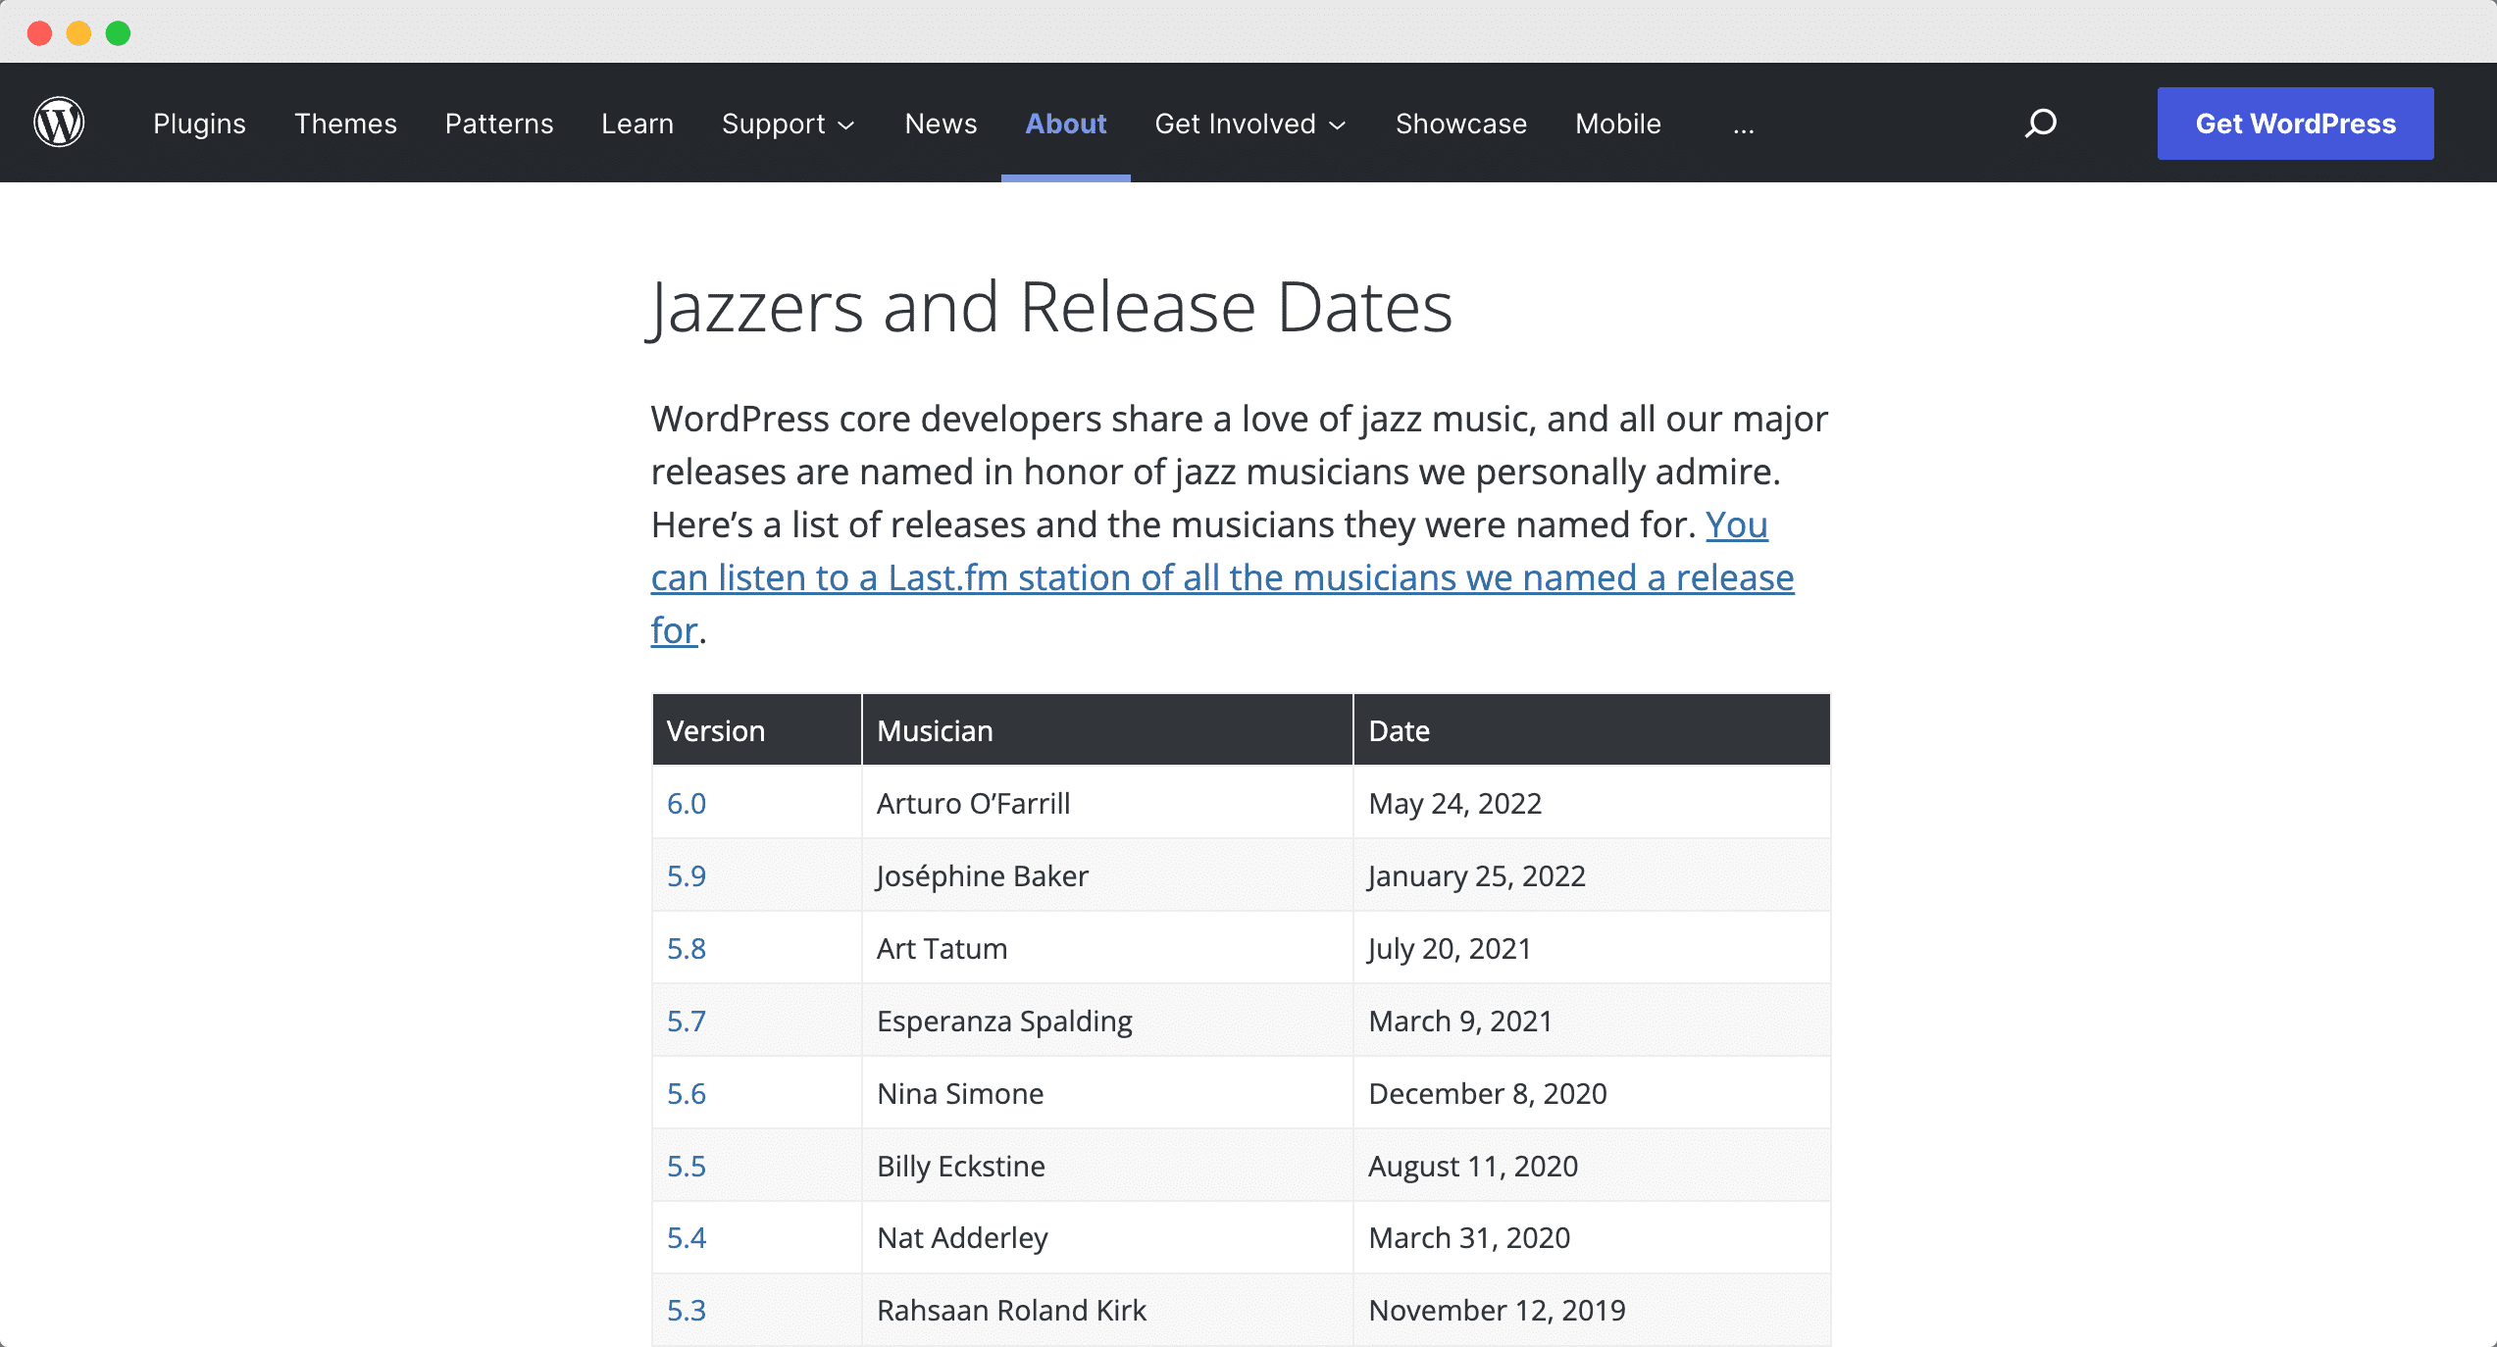The height and width of the screenshot is (1347, 2497).
Task: Open Showcase in the navigation bar
Action: coord(1461,124)
